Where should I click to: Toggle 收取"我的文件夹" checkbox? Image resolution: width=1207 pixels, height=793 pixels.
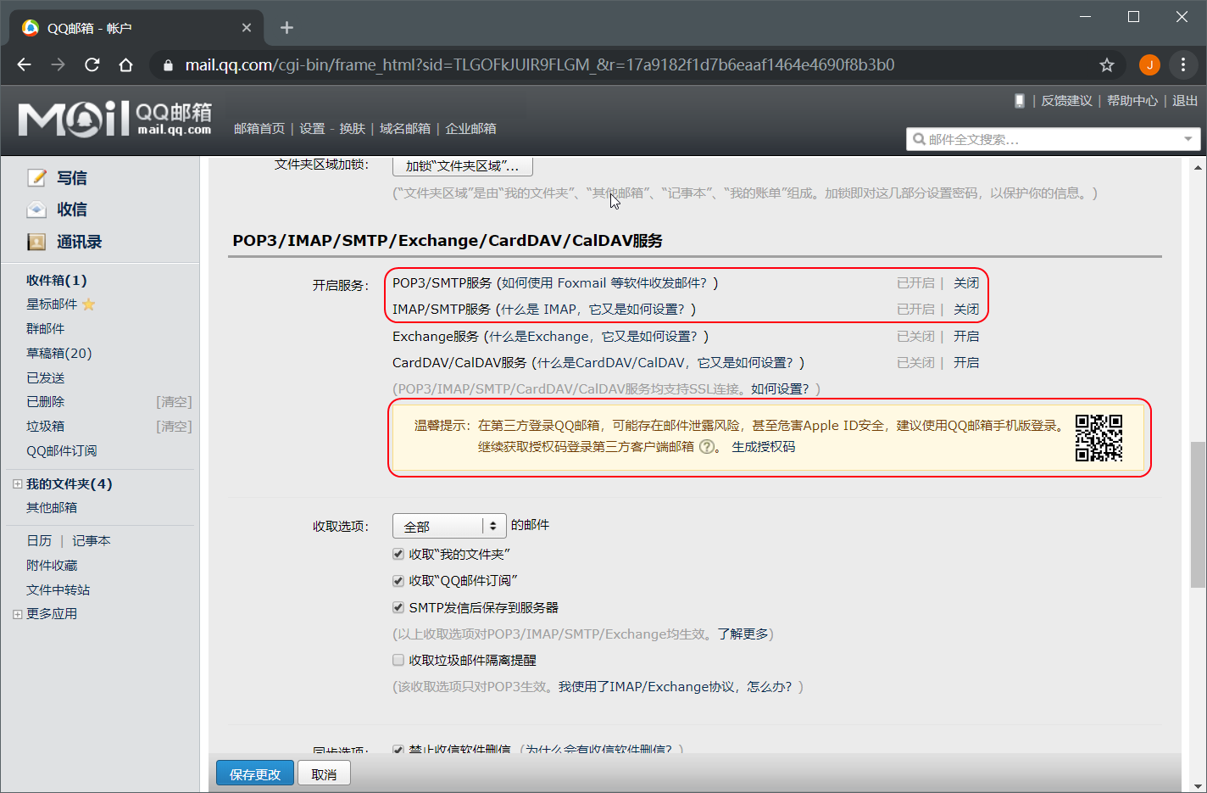pos(398,554)
